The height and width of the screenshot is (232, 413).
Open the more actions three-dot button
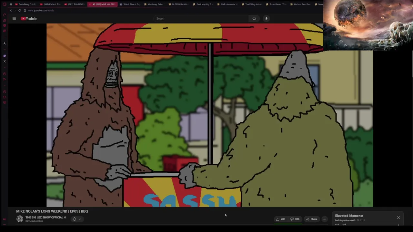point(325,219)
